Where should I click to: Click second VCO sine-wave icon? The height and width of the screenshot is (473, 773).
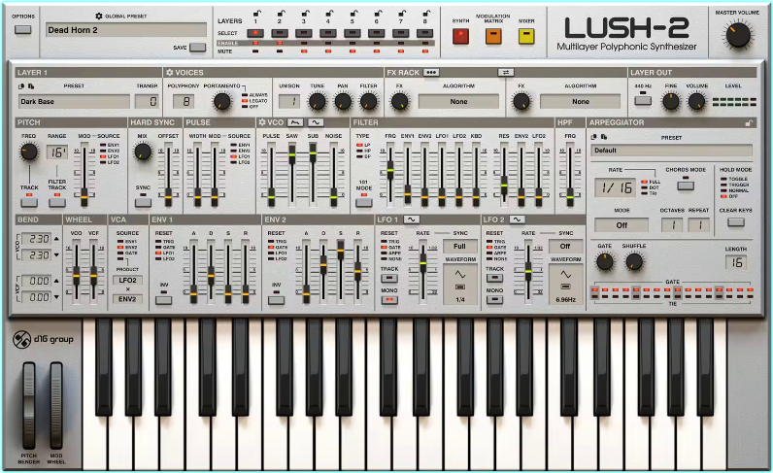[316, 122]
